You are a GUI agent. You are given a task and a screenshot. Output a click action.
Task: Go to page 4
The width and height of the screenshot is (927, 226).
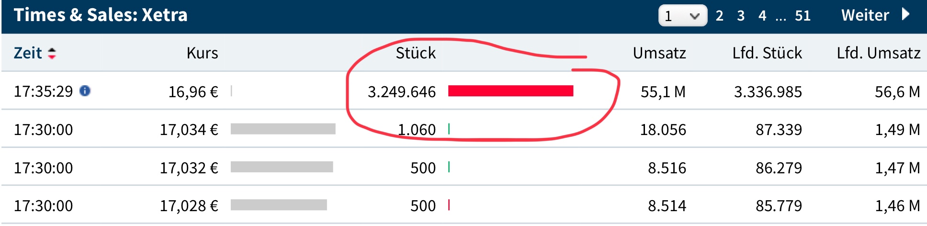[x=762, y=16]
